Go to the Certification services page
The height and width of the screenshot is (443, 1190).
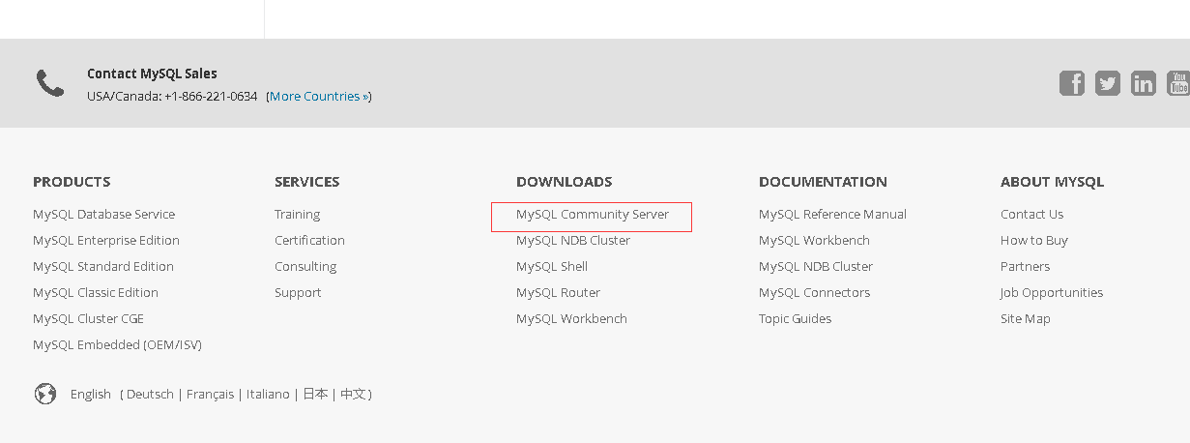309,241
